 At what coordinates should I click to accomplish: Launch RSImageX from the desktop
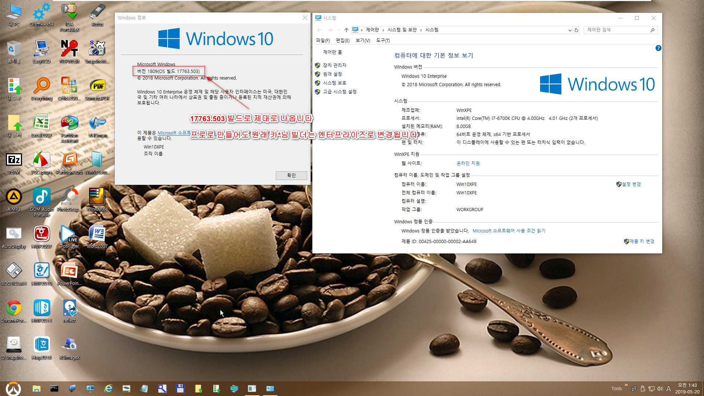(x=69, y=348)
